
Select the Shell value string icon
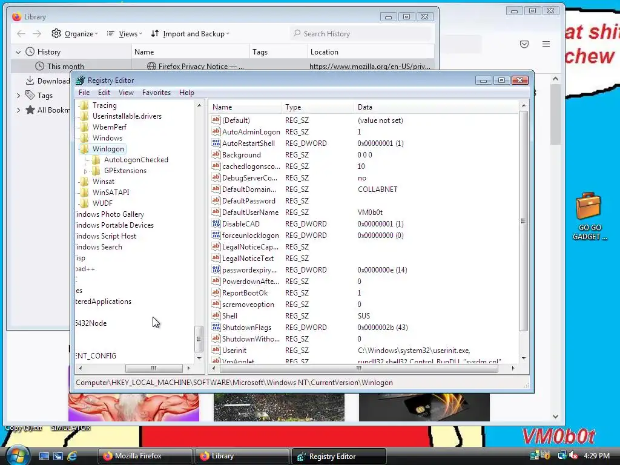[216, 315]
